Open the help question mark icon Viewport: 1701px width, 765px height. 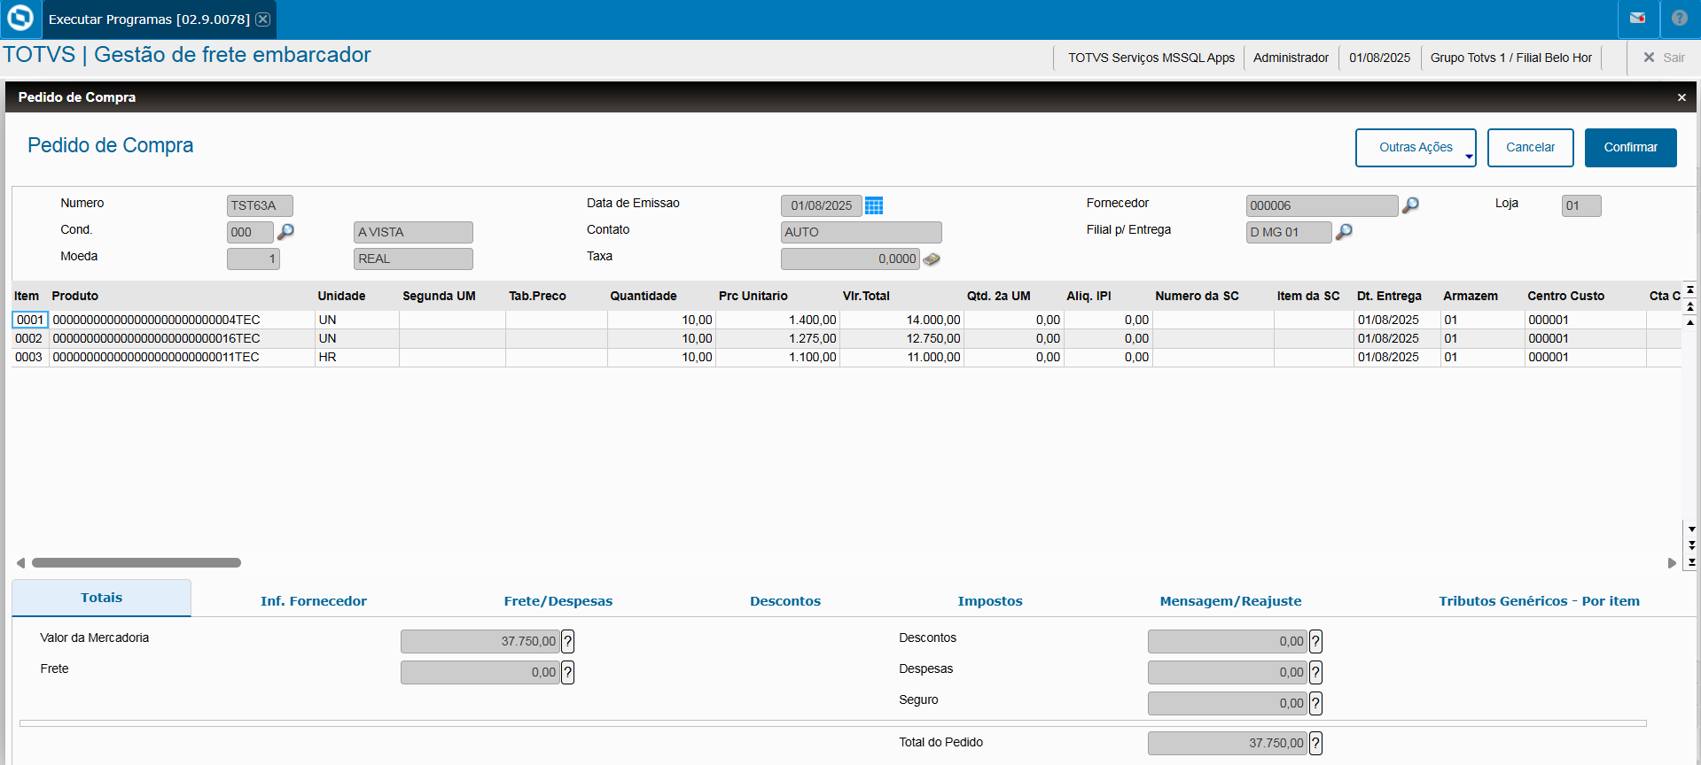1680,18
